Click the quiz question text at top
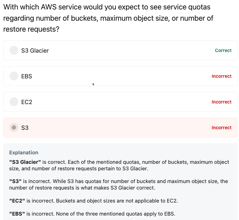The image size is (239, 220). (108, 18)
